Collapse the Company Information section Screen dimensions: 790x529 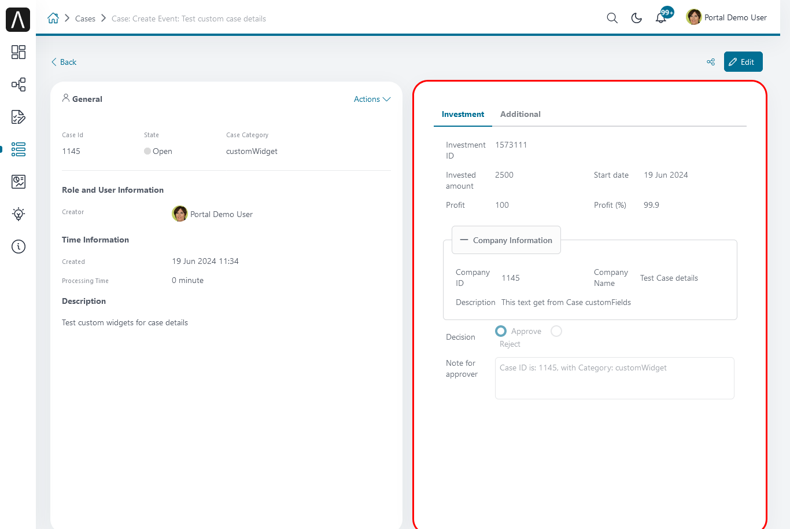pyautogui.click(x=506, y=240)
